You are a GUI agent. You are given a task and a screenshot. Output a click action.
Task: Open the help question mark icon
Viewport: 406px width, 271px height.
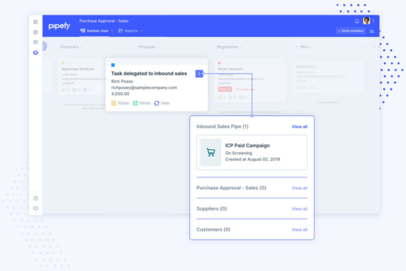(36, 199)
